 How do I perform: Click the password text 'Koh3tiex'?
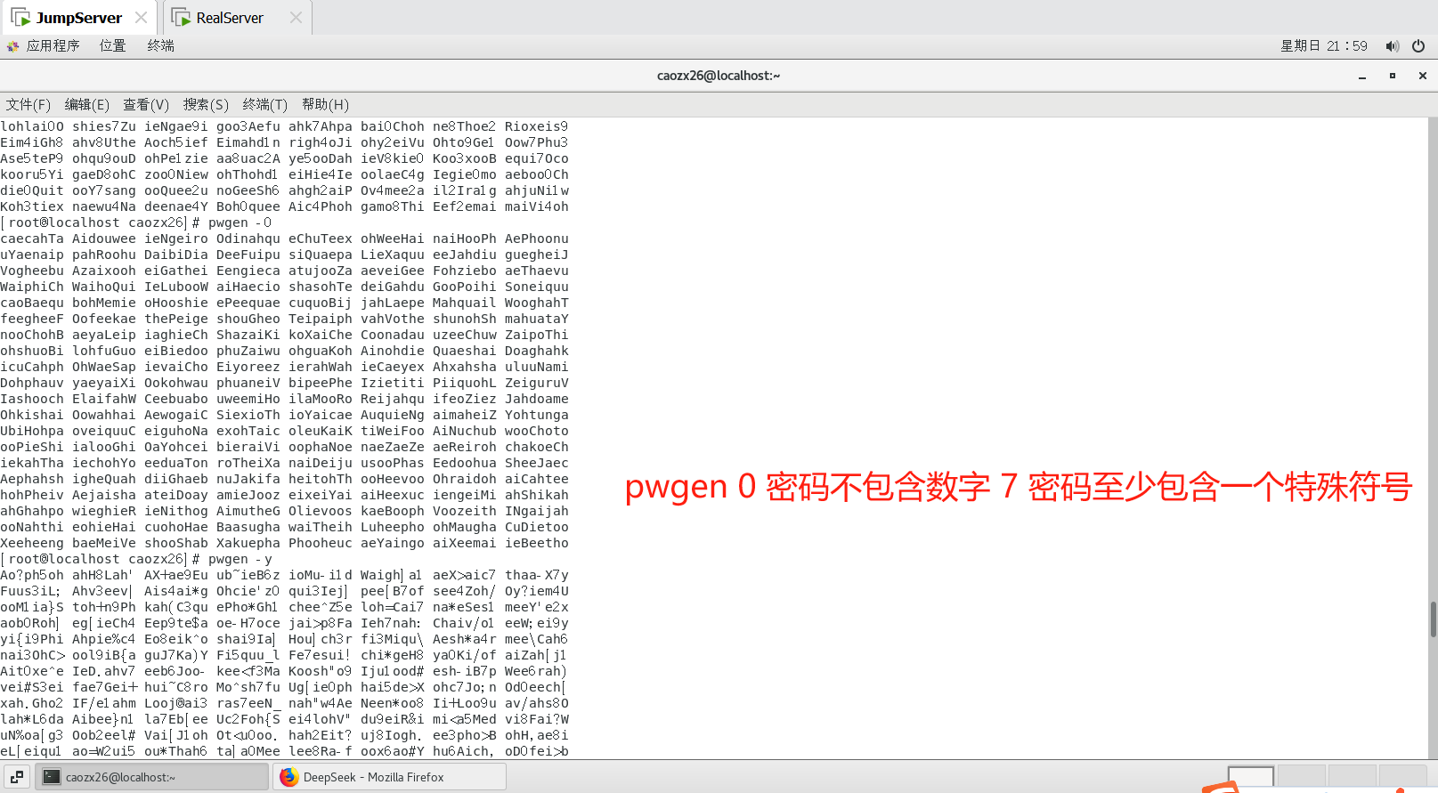(32, 206)
